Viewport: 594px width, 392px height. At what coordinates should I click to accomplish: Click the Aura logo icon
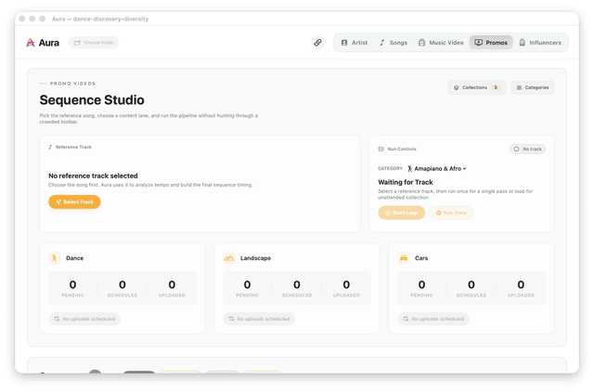click(x=31, y=43)
